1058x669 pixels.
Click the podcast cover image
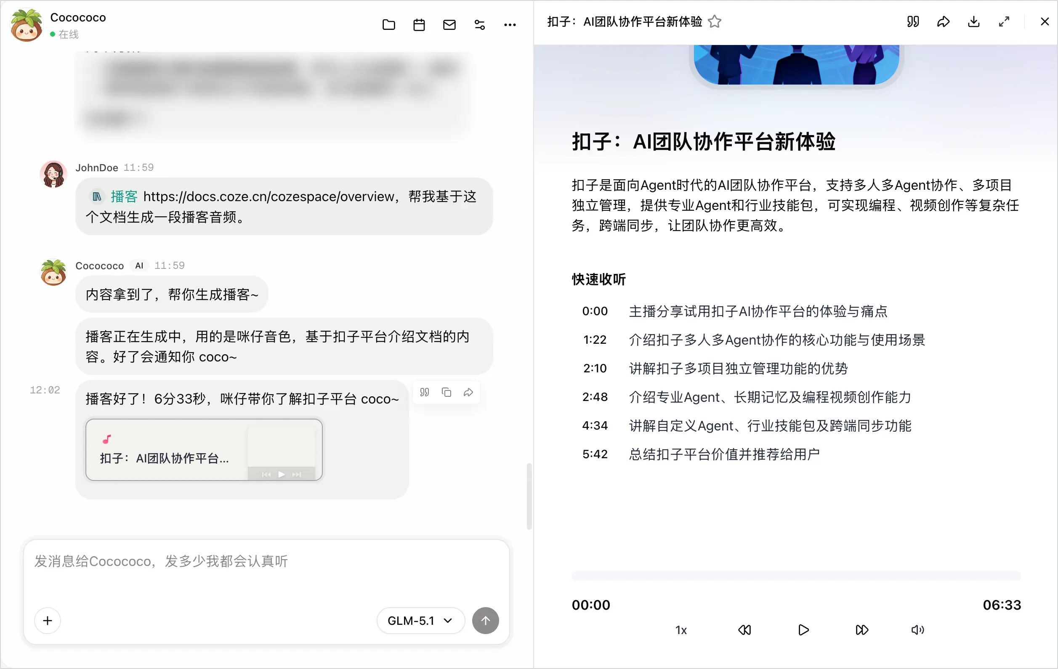point(796,64)
